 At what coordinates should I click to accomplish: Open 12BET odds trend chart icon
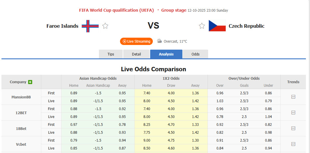(293, 113)
